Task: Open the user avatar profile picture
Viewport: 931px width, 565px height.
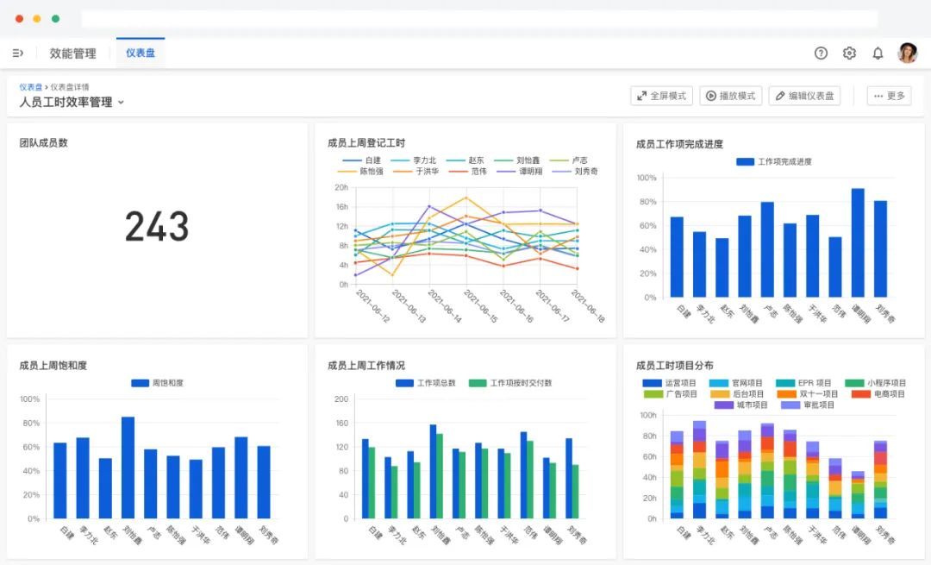Action: point(907,53)
